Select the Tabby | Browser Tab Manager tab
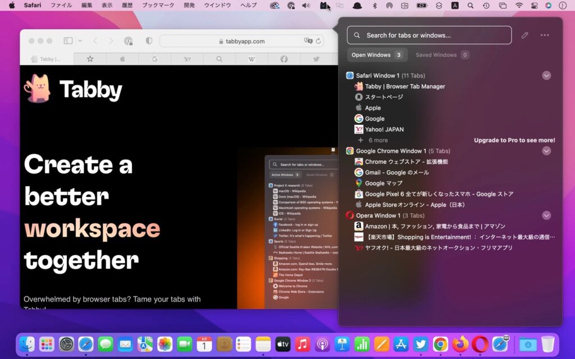Viewport: 575px width, 359px height. click(x=404, y=86)
